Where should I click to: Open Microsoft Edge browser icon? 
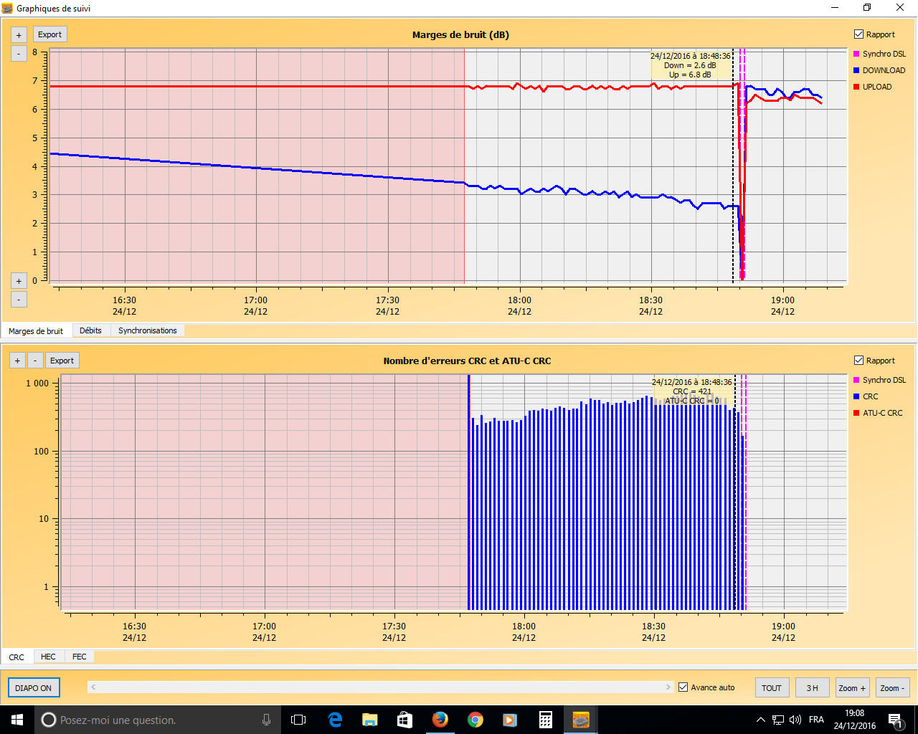pos(335,720)
